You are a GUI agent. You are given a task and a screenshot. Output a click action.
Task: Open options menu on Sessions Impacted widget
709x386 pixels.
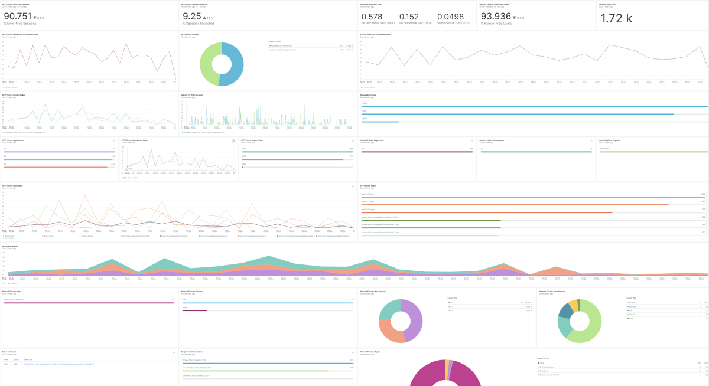point(353,4)
